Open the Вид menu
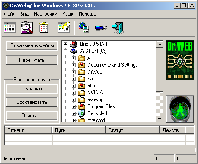 click(24, 14)
